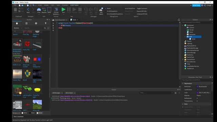Click magnifier preview icon on McDonald's Restaurant
Image resolution: width=217 pixels, height=122 pixels.
coord(20,41)
